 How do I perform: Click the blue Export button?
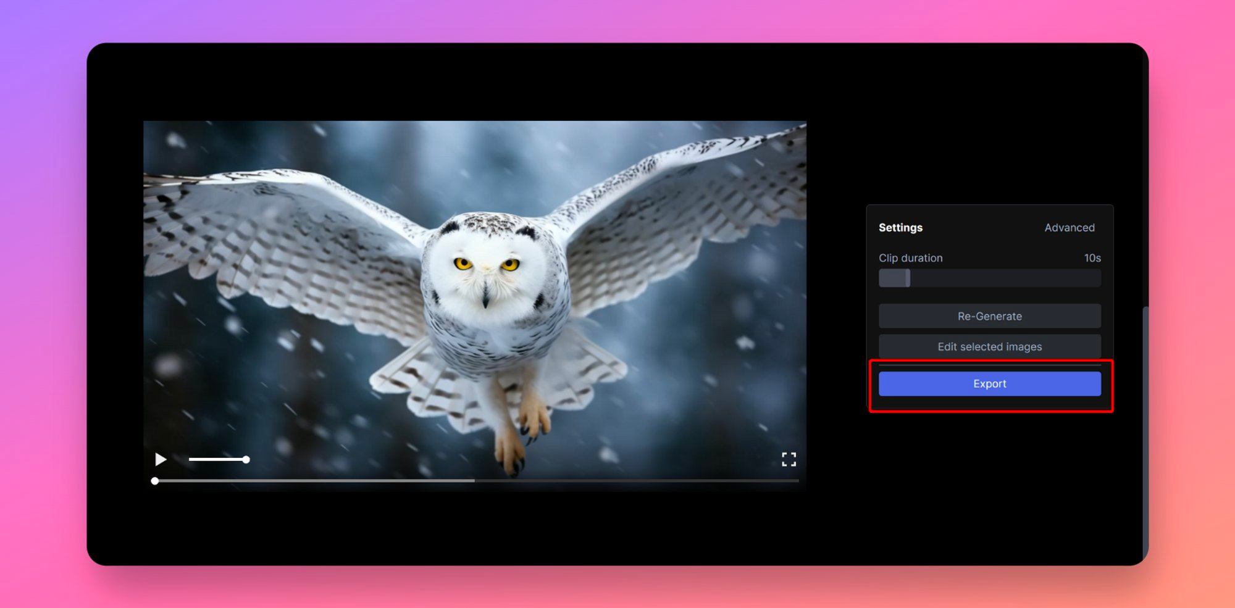coord(989,384)
